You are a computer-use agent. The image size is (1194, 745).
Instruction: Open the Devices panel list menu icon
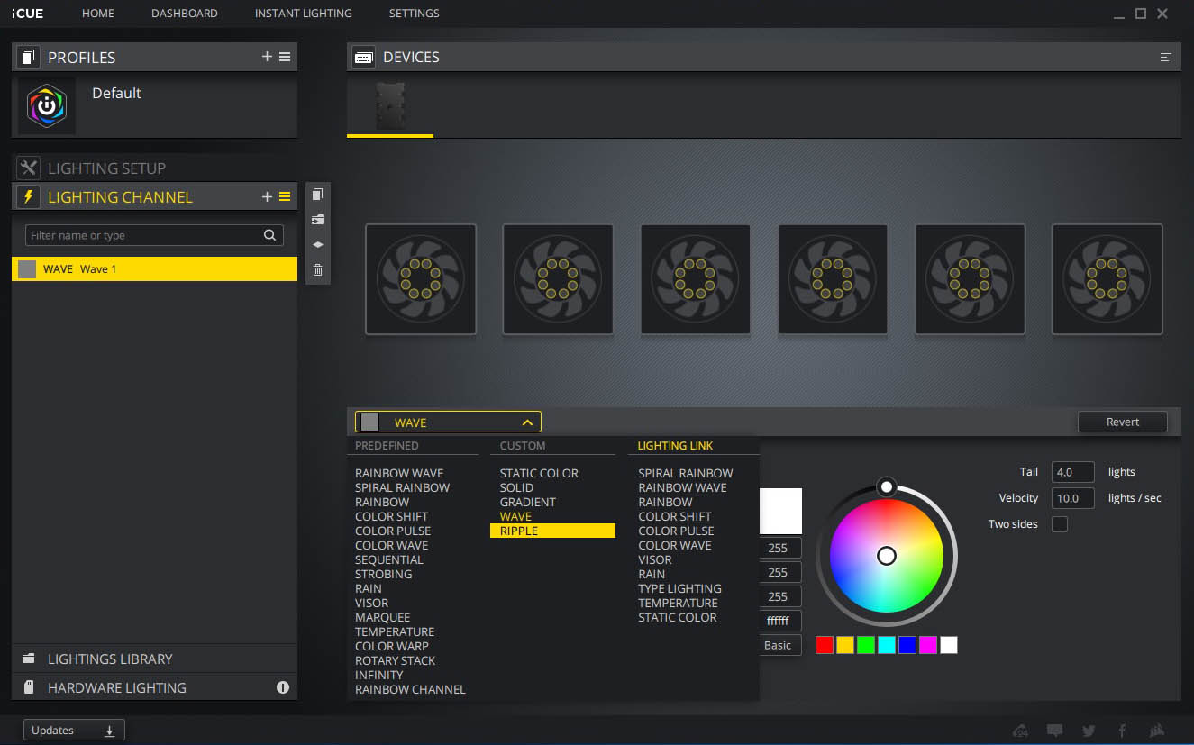[1166, 58]
